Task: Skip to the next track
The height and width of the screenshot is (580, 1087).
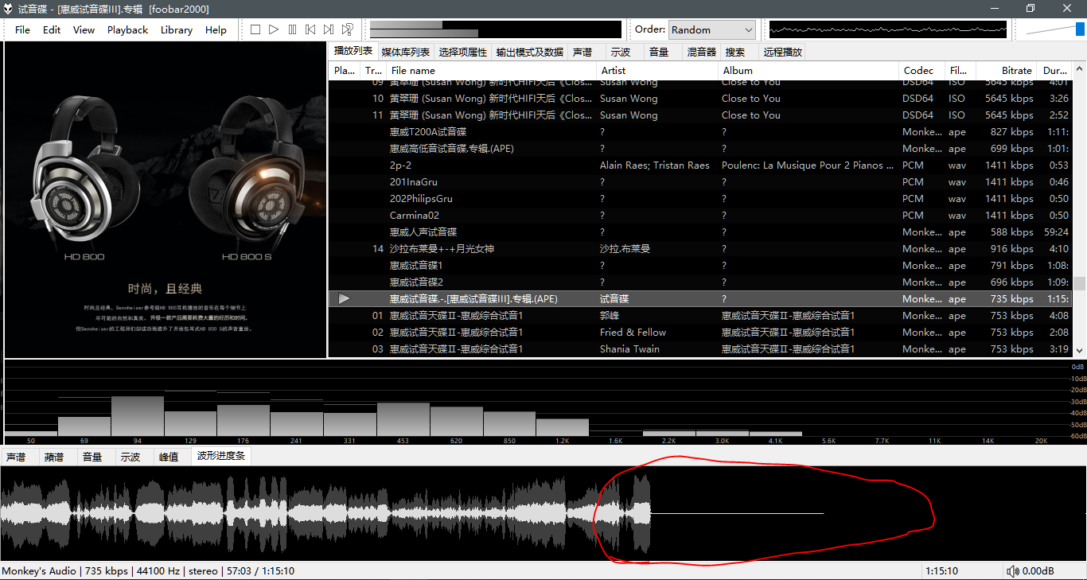Action: click(x=329, y=29)
